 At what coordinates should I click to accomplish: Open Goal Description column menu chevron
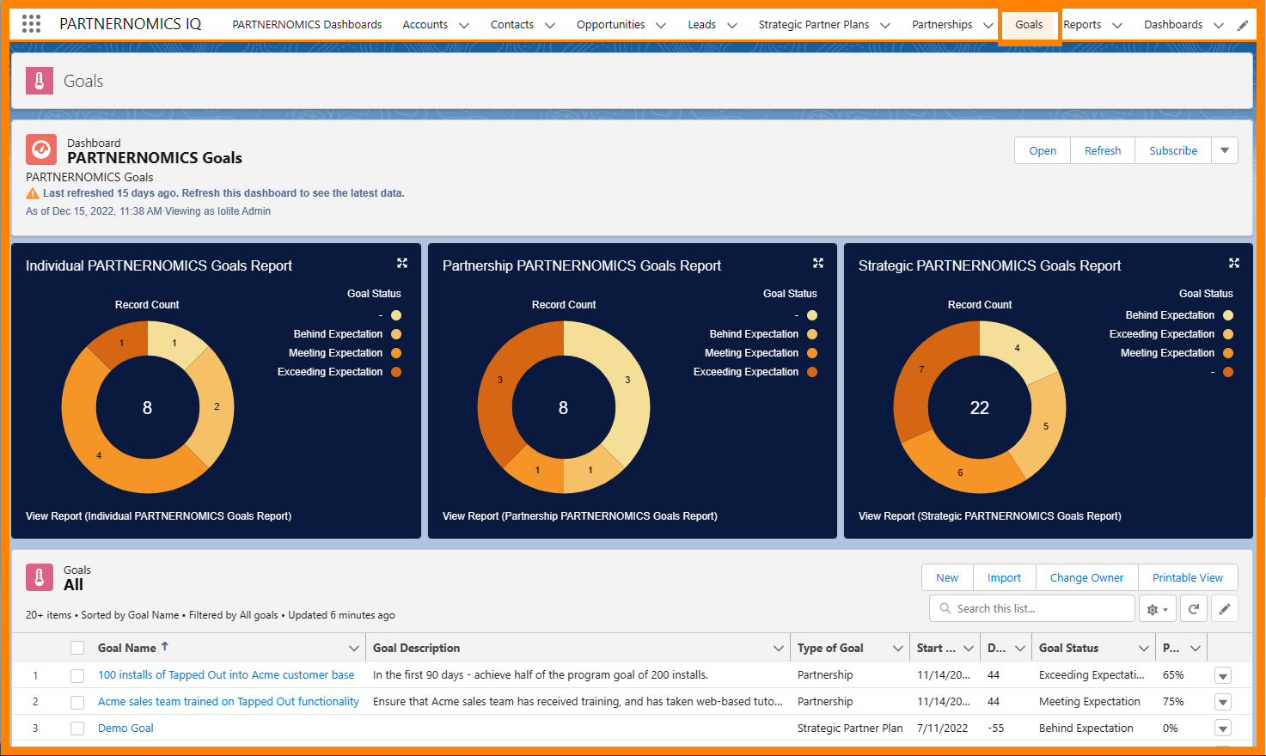(x=778, y=649)
